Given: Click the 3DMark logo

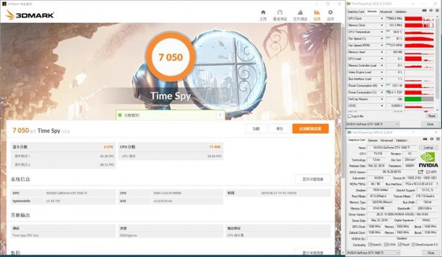Looking at the screenshot, I should (30, 15).
